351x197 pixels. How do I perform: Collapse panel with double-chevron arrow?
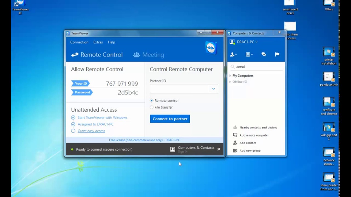(x=219, y=149)
